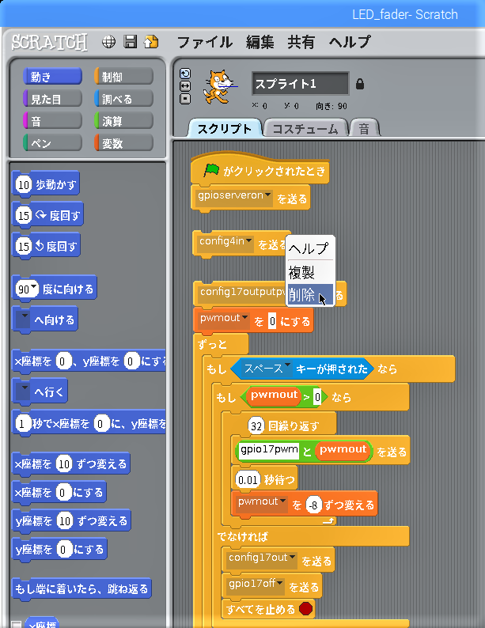Open the ヘルプ menu in menu bar
Viewport: 485px width, 628px height.
point(350,42)
